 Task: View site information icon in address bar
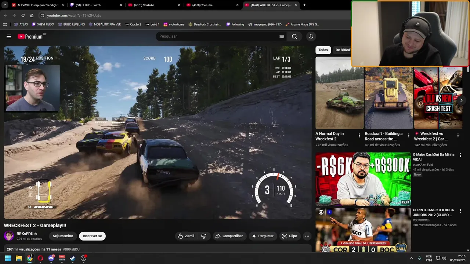click(x=42, y=15)
